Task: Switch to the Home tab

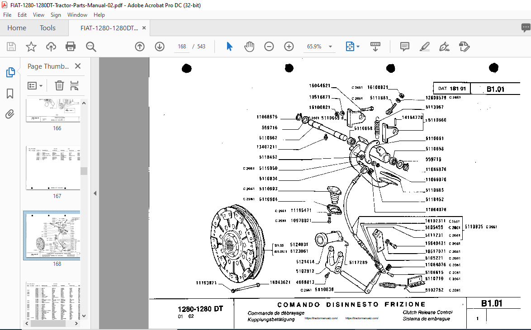Action: 17,28
